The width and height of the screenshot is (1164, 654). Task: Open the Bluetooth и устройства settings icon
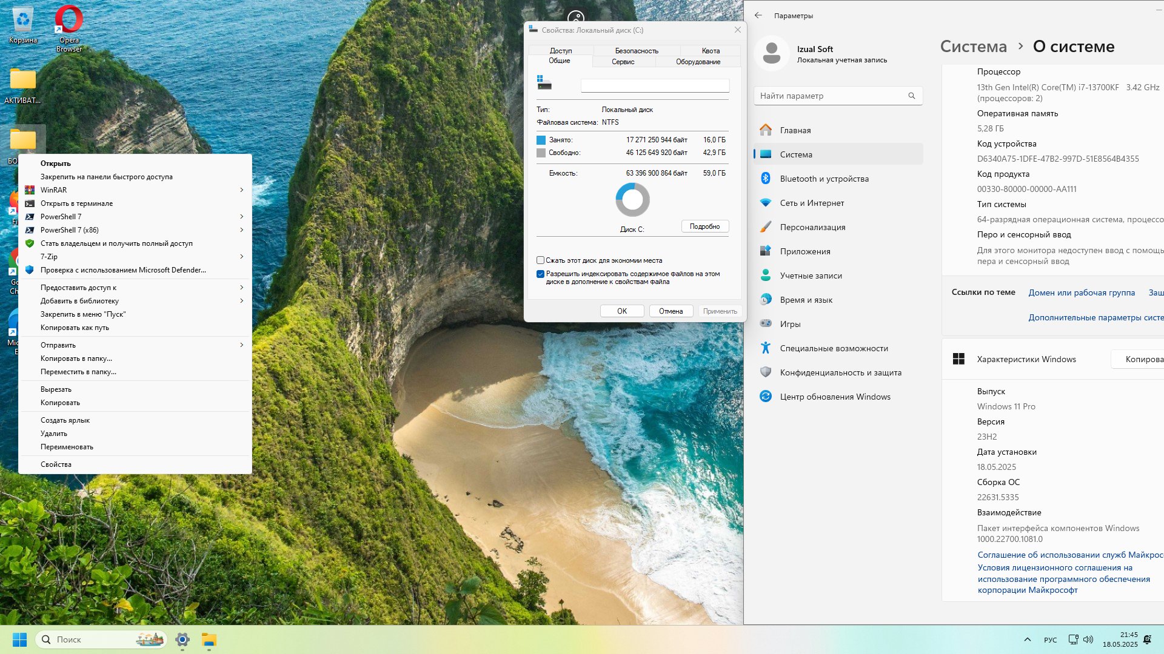(766, 178)
